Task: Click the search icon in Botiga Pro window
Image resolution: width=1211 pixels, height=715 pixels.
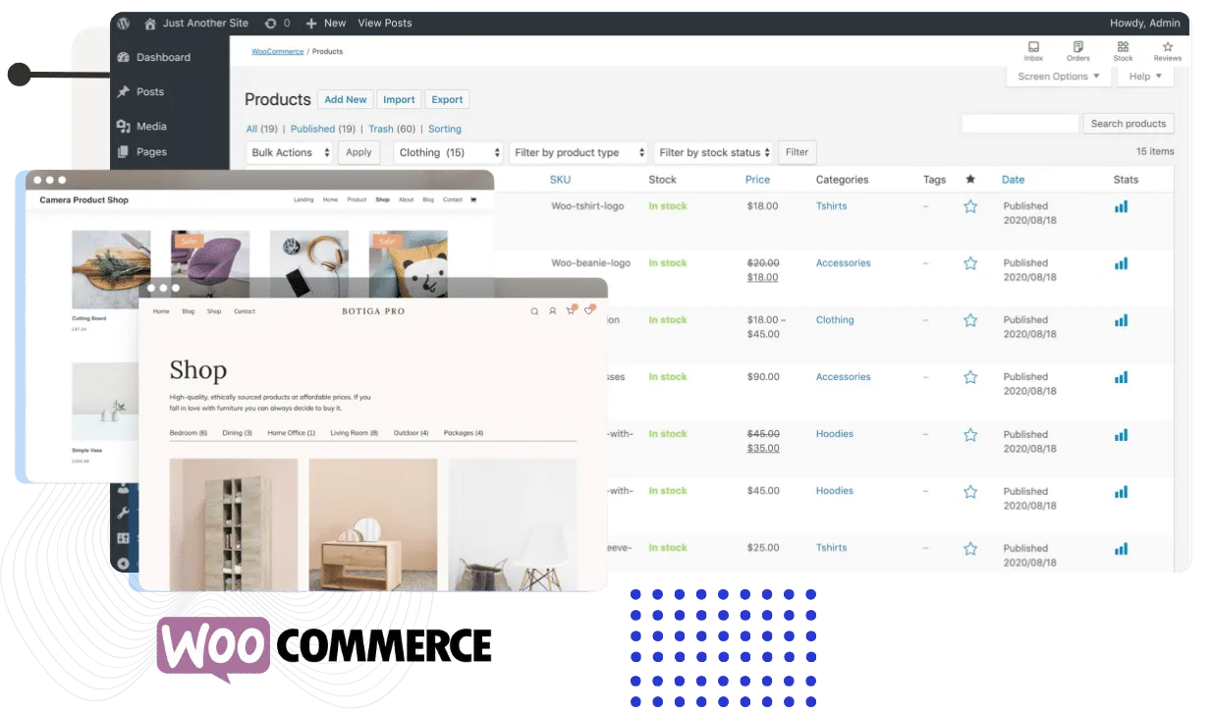Action: coord(534,311)
